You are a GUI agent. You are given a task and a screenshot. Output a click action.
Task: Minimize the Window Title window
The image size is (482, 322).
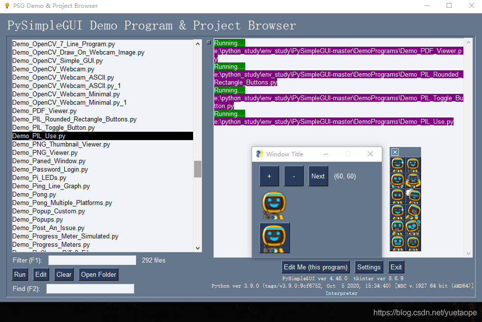tap(326, 154)
